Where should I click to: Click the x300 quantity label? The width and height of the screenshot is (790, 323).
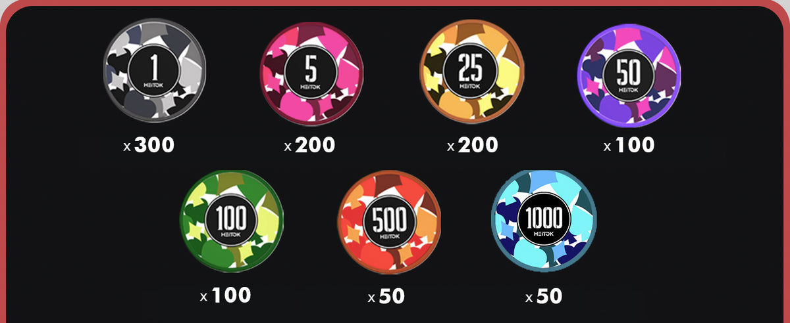[149, 145]
